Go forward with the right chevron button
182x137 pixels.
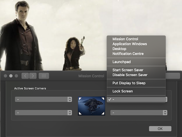click(x=33, y=76)
